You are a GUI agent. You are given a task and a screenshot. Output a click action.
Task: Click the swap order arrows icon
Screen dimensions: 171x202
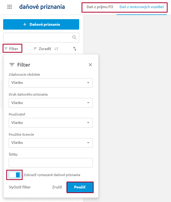point(75,49)
